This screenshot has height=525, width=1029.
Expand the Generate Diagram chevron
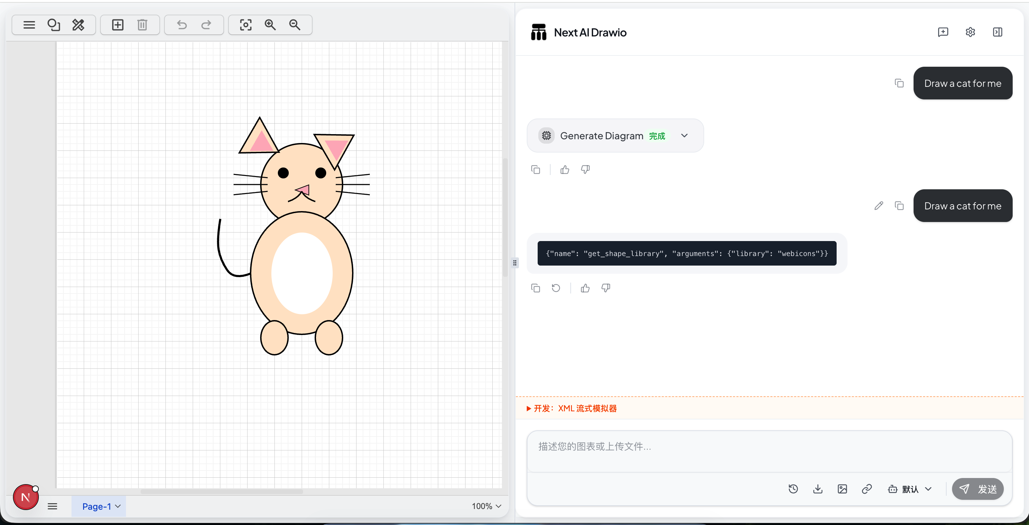[x=684, y=136]
